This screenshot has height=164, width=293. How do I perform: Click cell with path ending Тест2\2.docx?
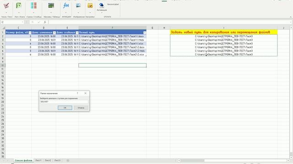click(112, 47)
